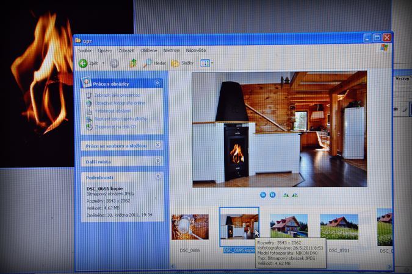The image size is (412, 274).
Task: Click Zkopírovat na disk CD link
Action: [115, 127]
